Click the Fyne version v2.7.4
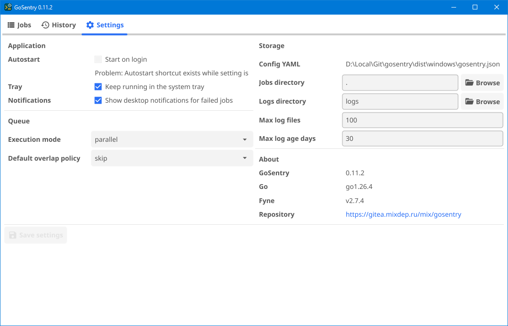 point(355,201)
